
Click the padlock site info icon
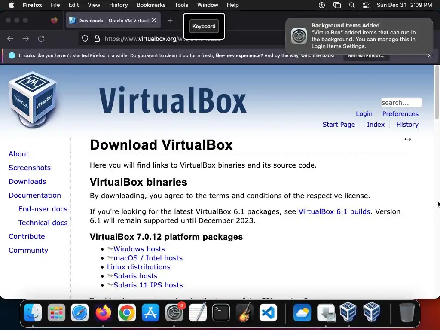tap(97, 38)
